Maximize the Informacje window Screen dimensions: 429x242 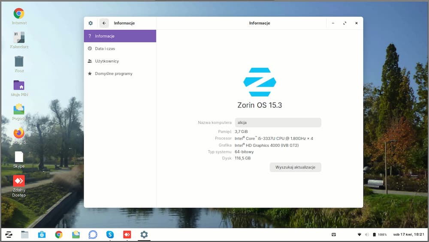[x=345, y=23]
